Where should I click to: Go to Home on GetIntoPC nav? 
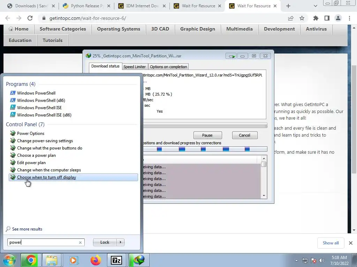coord(19,29)
